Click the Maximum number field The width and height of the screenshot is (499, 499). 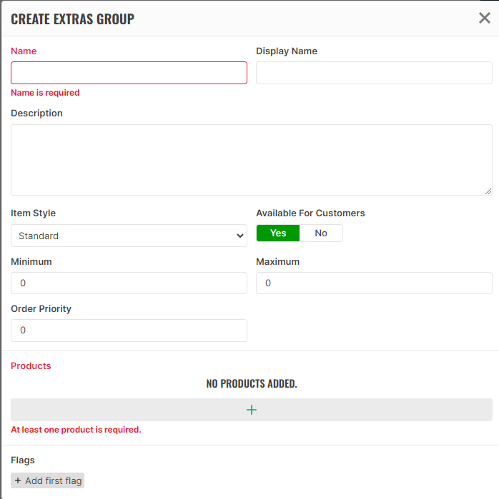point(374,283)
